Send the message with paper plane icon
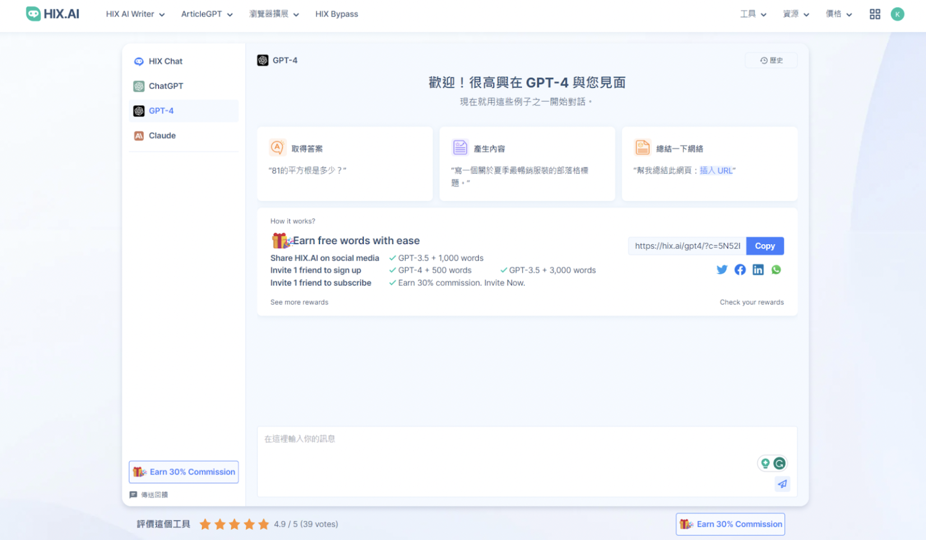 click(783, 484)
